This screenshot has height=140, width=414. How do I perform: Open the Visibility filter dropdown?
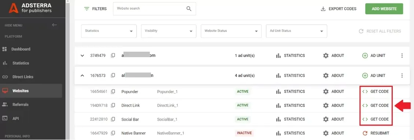click(169, 31)
